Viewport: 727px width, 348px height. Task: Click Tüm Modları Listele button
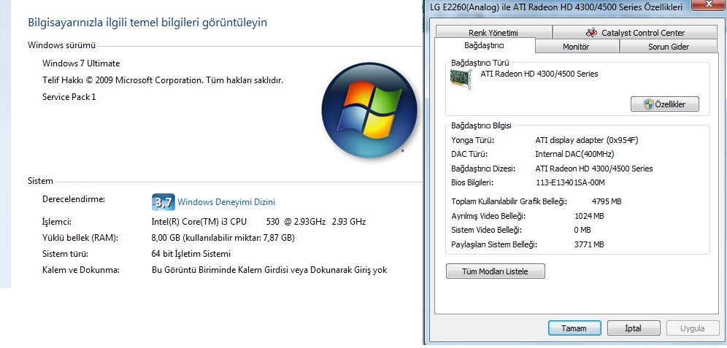tap(495, 271)
